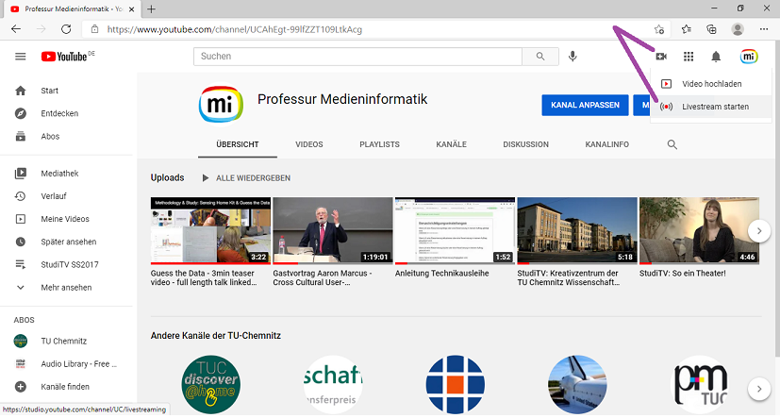Click Kanäle finden in sidebar
780x418 pixels.
pyautogui.click(x=66, y=387)
